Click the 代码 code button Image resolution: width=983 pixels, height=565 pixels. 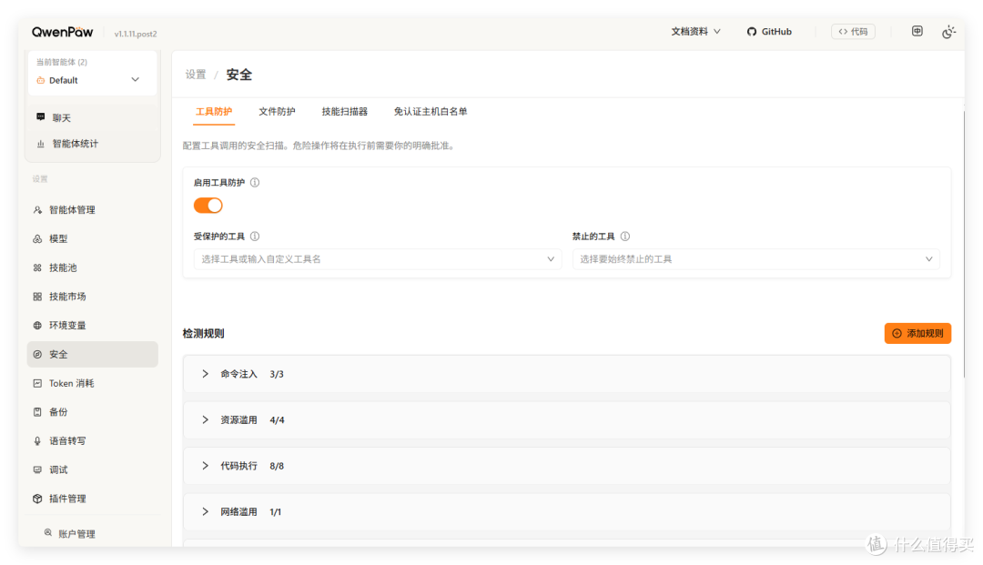853,31
